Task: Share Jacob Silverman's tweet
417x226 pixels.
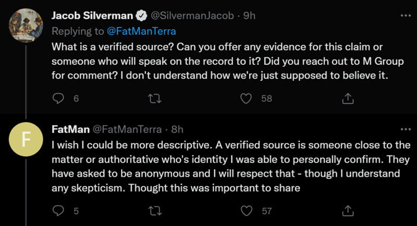Action: tap(347, 99)
